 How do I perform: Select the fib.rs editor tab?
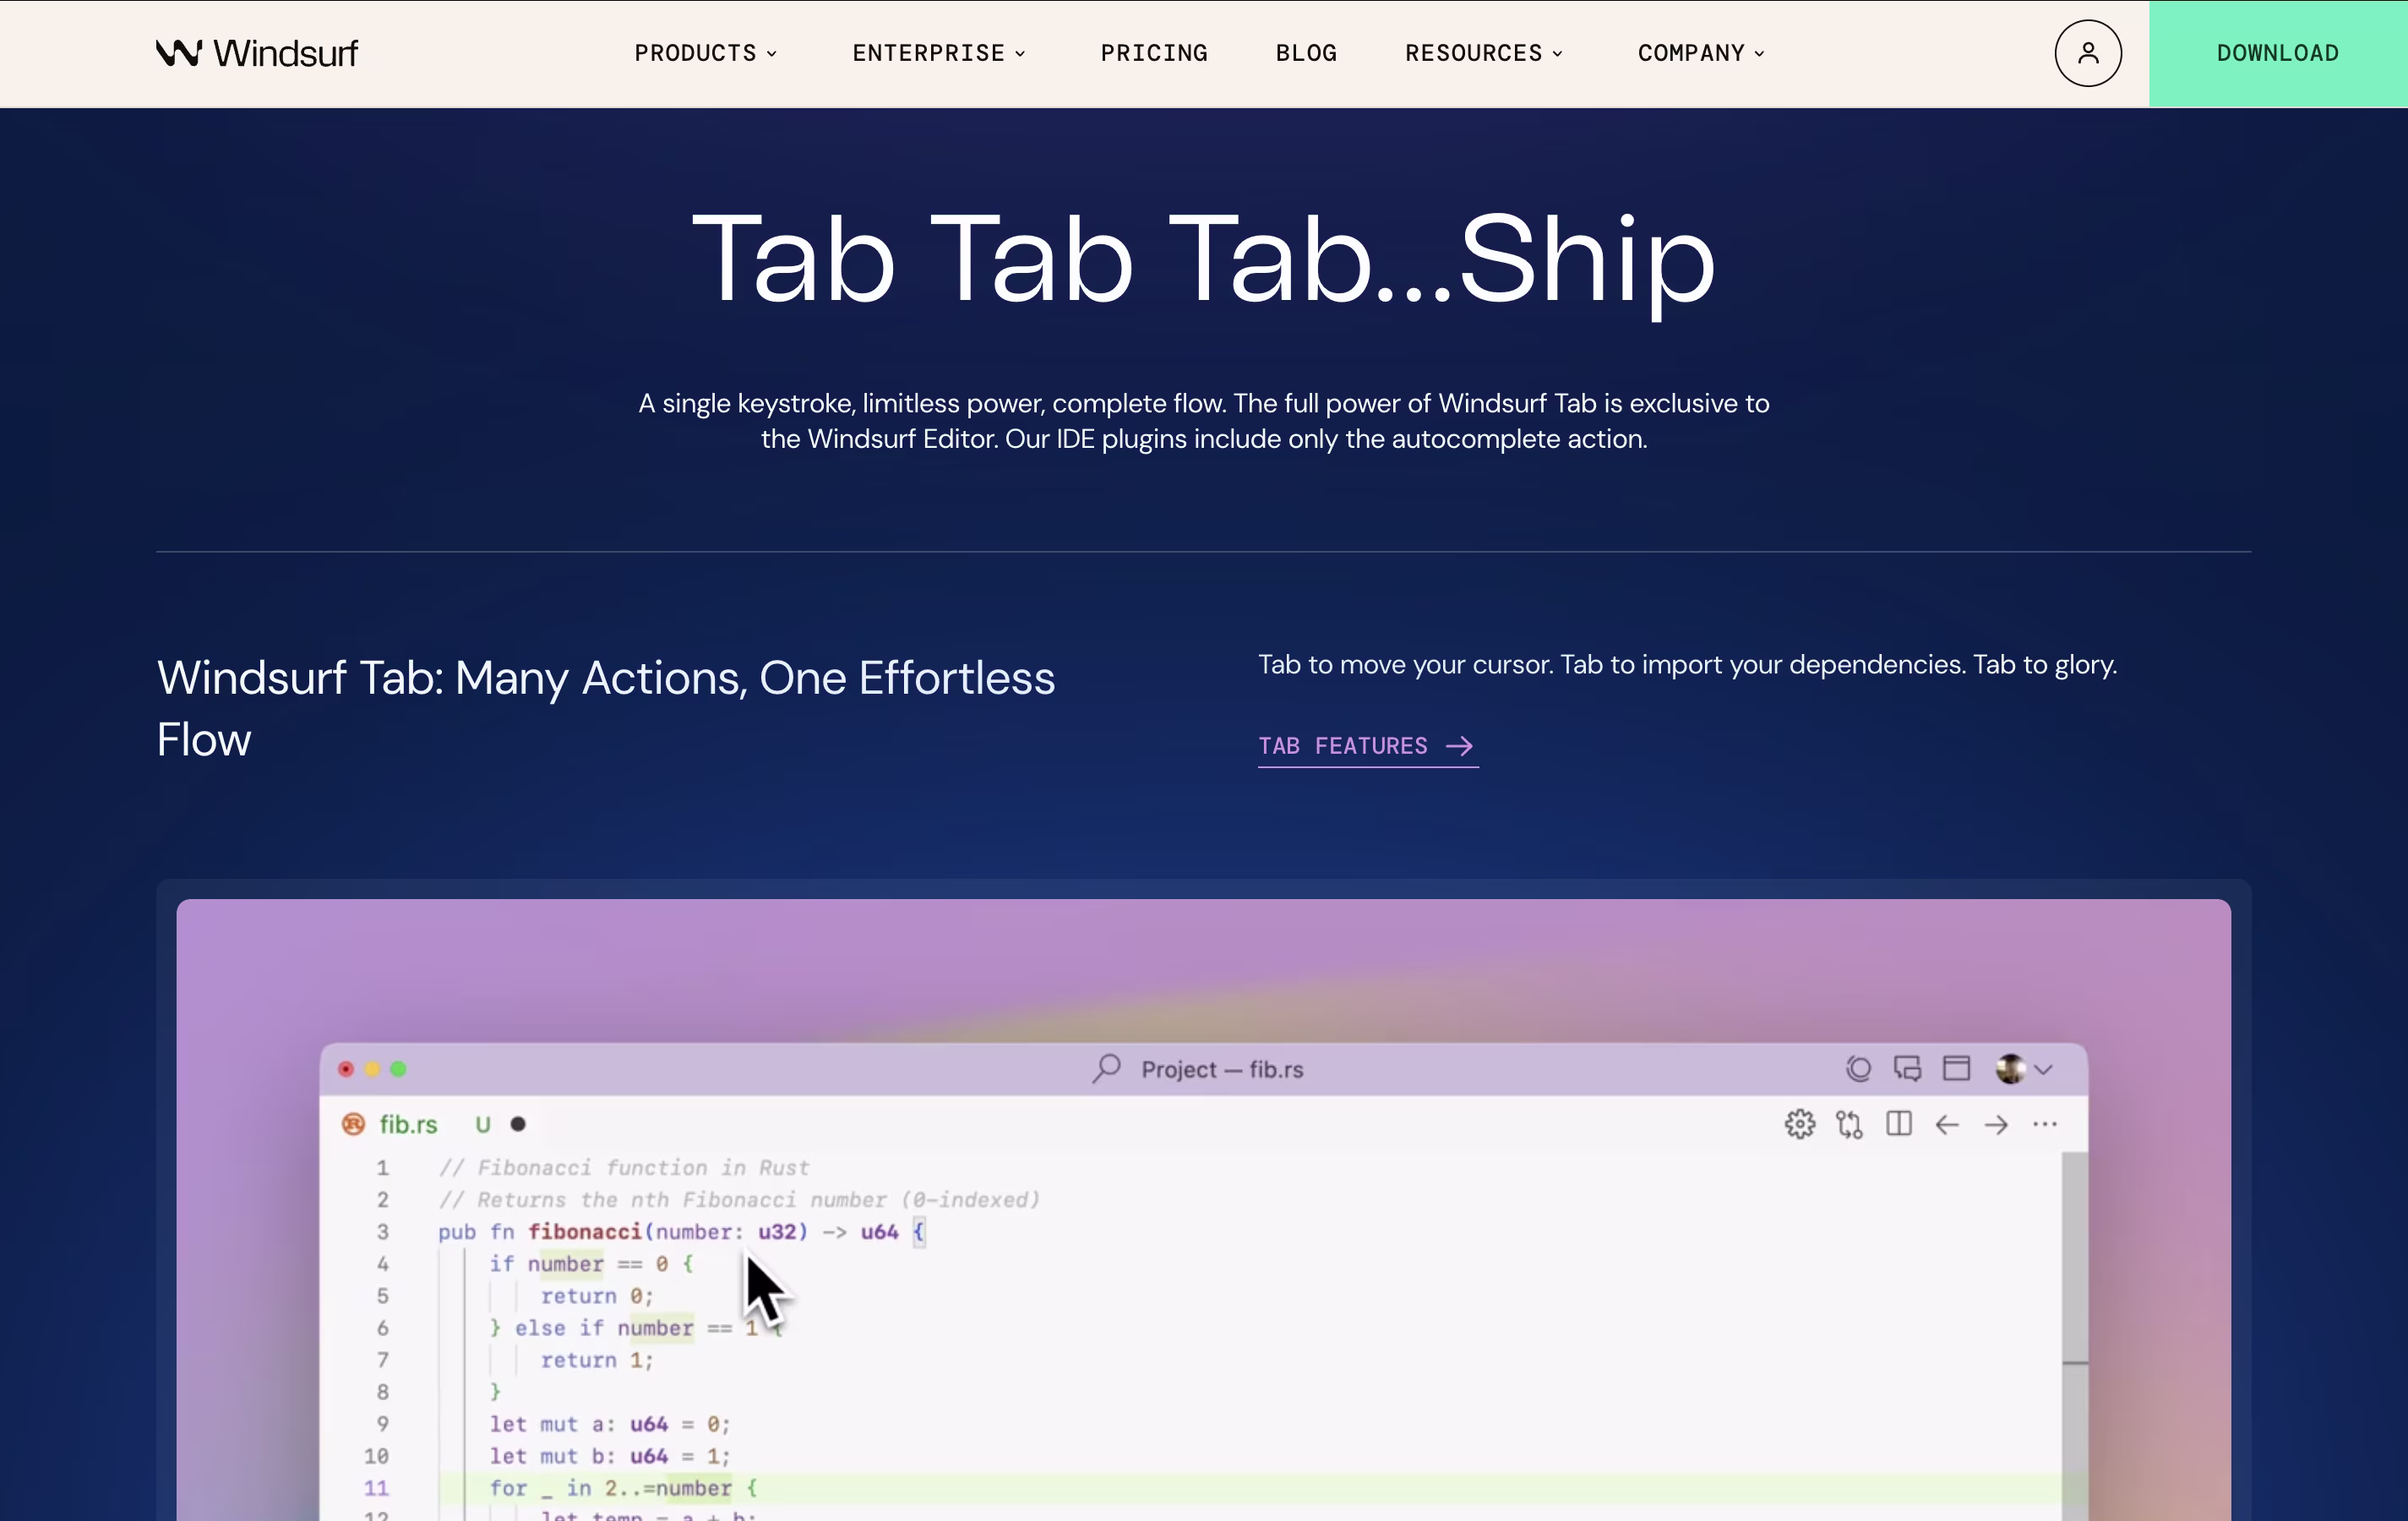click(432, 1124)
